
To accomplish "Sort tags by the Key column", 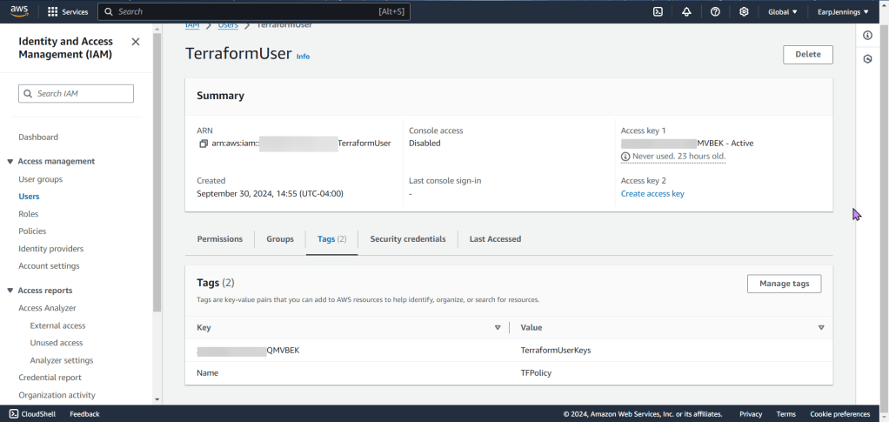I will point(497,328).
